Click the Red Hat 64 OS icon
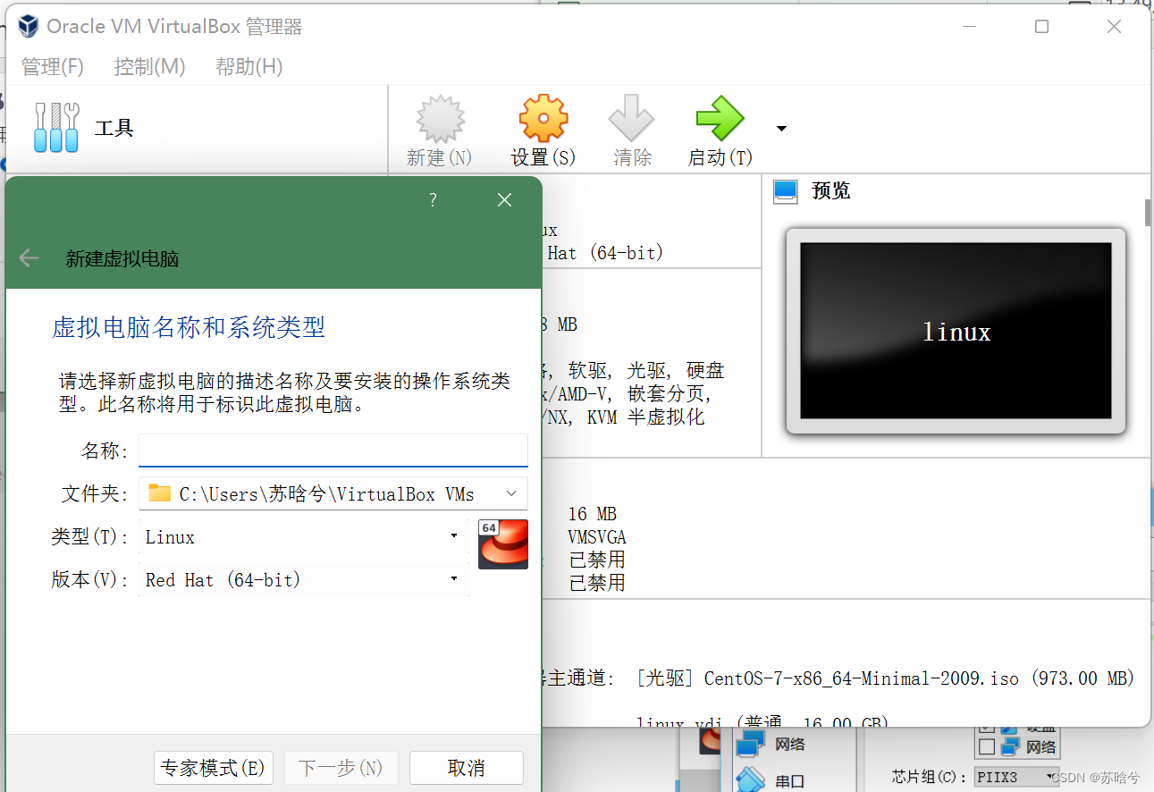Image resolution: width=1154 pixels, height=792 pixels. click(x=503, y=543)
